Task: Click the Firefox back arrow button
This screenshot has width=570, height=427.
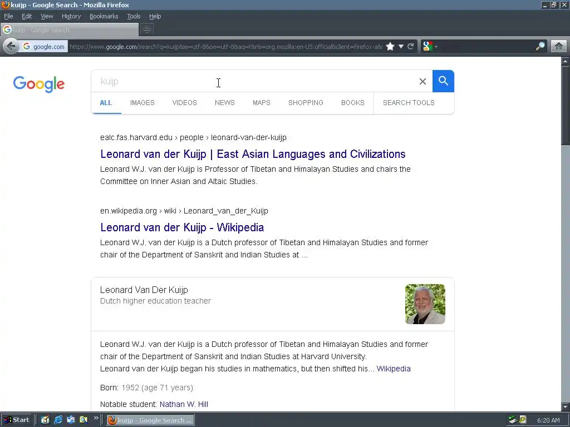Action: (11, 47)
